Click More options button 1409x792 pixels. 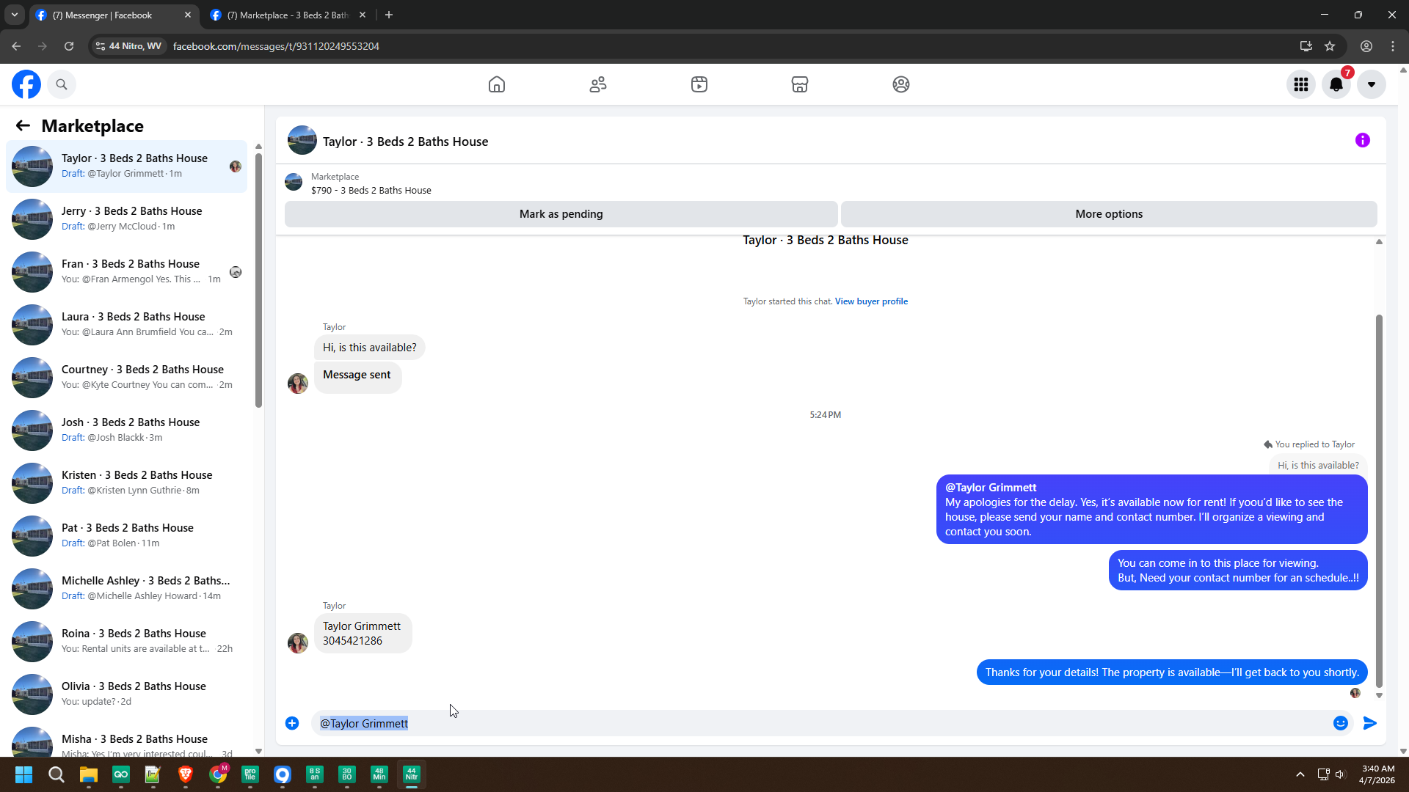pyautogui.click(x=1109, y=214)
